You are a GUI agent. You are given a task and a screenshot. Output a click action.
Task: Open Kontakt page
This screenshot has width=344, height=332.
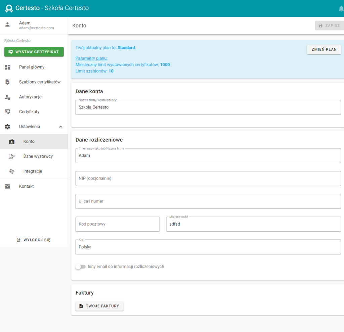[x=34, y=186]
